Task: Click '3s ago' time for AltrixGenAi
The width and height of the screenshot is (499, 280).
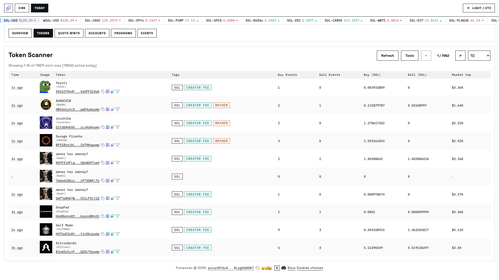Action: [17, 248]
